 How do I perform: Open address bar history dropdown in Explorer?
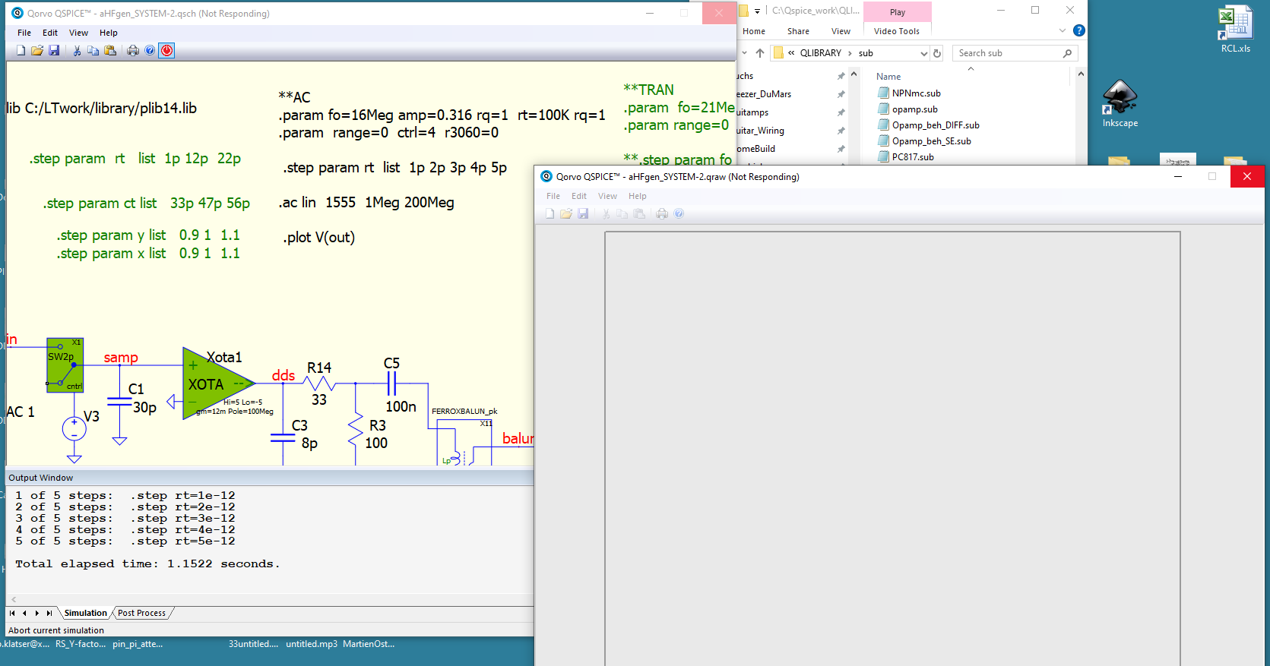(924, 53)
